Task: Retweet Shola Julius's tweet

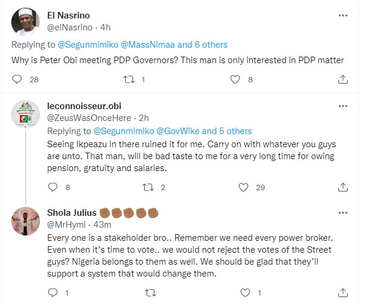Action: (x=149, y=292)
